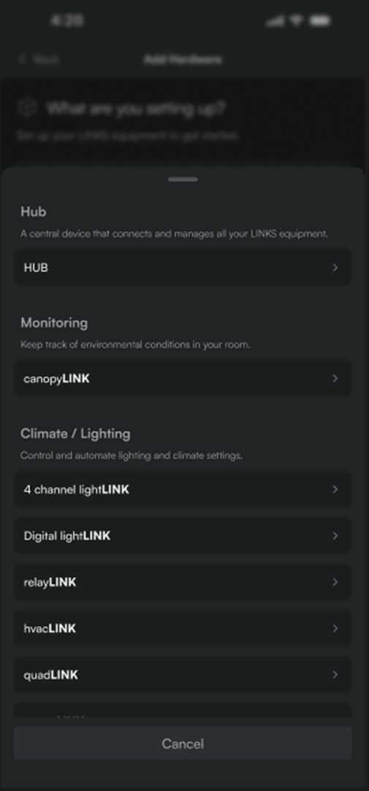Select the HUB hardware row
The height and width of the screenshot is (791, 369).
click(183, 268)
